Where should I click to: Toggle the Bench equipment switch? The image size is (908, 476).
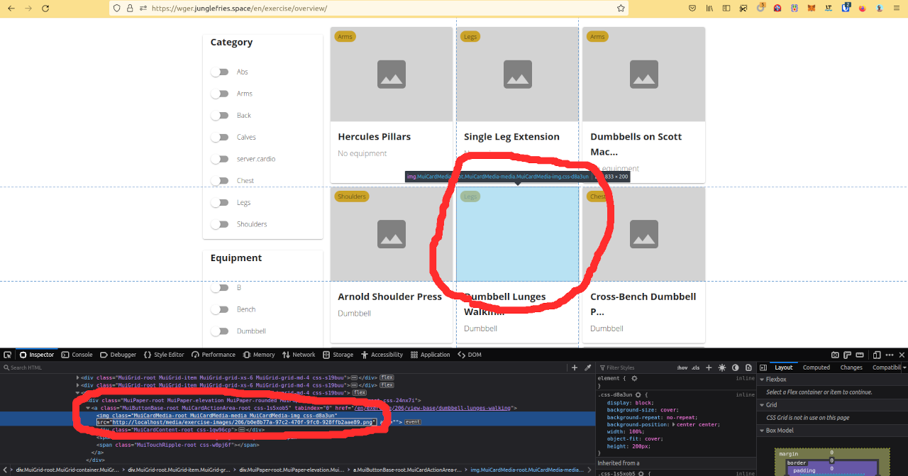(221, 309)
